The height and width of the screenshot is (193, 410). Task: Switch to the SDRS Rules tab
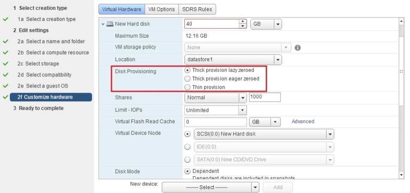tap(197, 9)
